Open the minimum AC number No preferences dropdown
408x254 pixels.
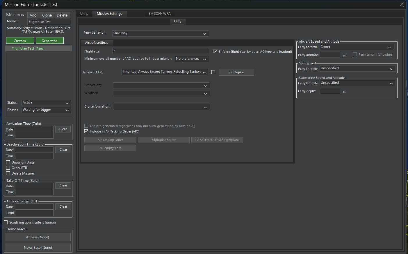(192, 59)
